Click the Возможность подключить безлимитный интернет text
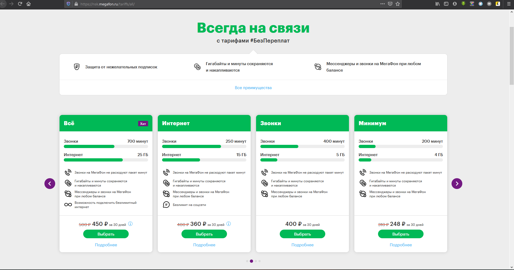 click(x=106, y=205)
